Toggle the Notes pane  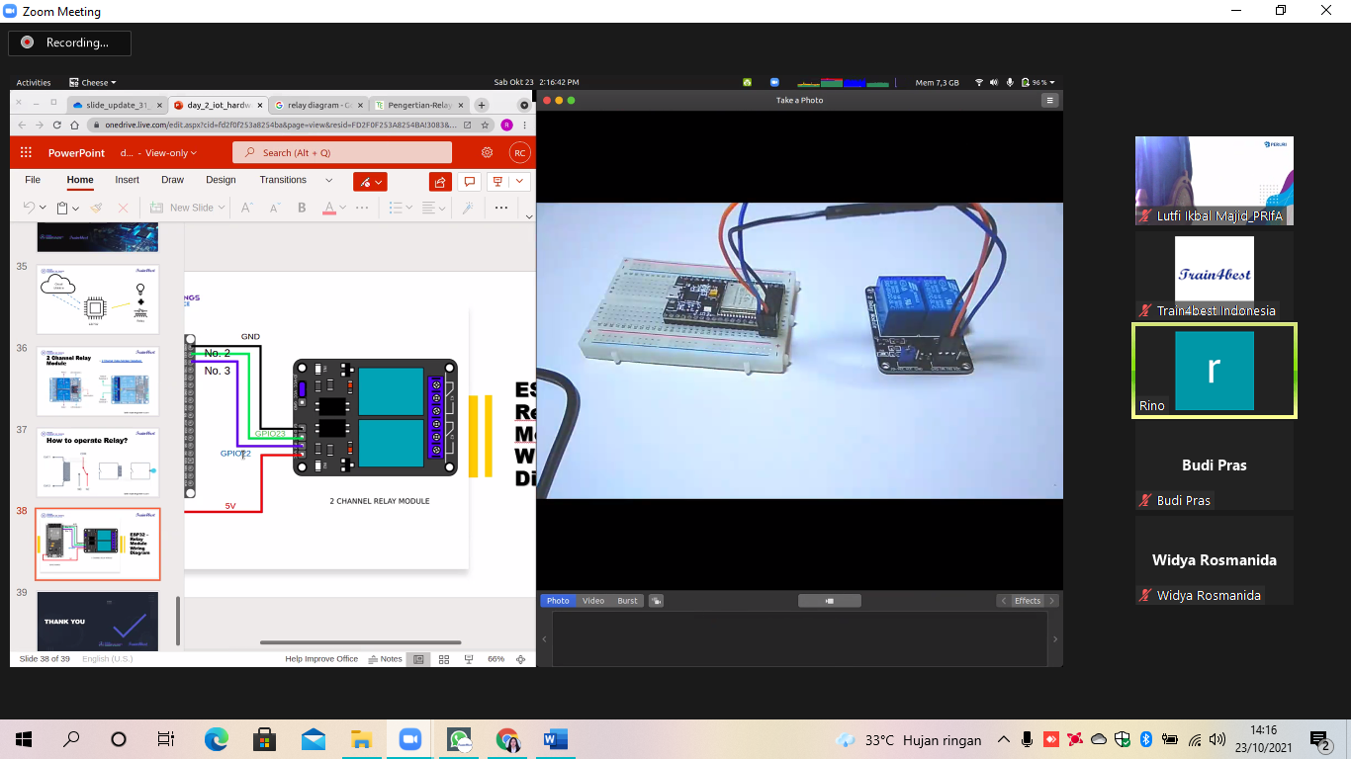[x=386, y=659]
